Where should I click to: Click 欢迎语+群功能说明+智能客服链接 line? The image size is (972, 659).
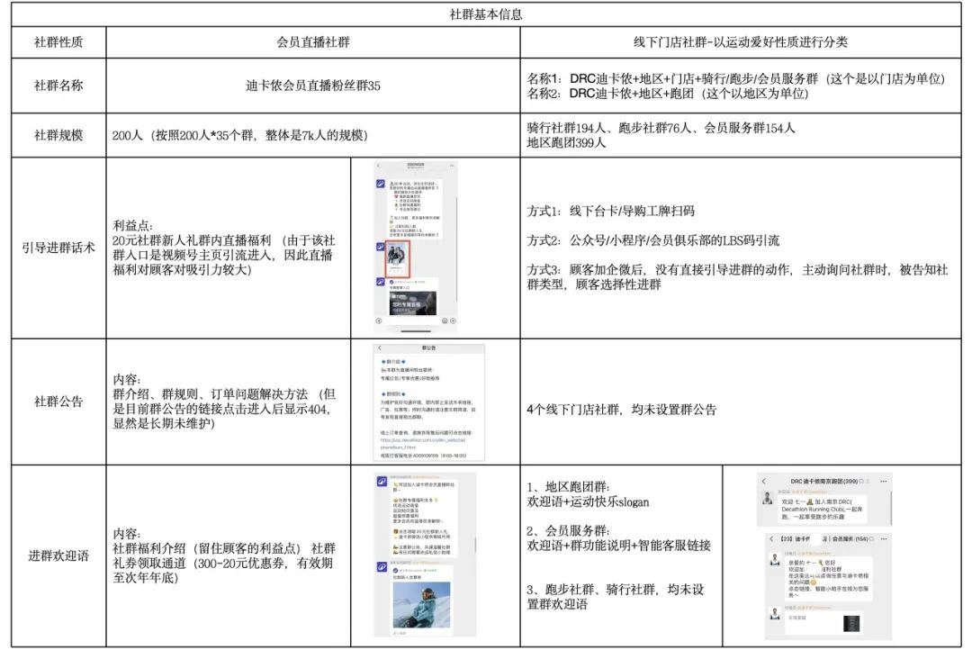pyautogui.click(x=618, y=546)
